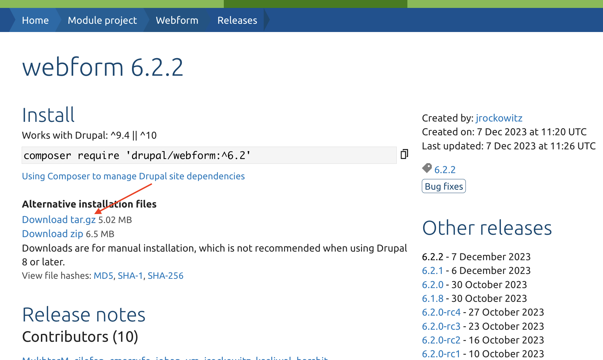Click the Download tar.gz link
The image size is (603, 360).
[x=59, y=220]
